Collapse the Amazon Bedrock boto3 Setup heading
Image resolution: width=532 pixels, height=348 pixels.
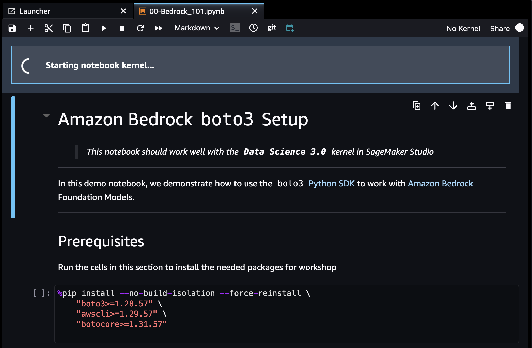(46, 116)
